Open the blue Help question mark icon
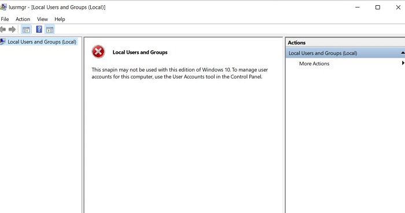 [39, 29]
